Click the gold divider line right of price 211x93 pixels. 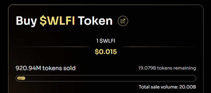159,47
